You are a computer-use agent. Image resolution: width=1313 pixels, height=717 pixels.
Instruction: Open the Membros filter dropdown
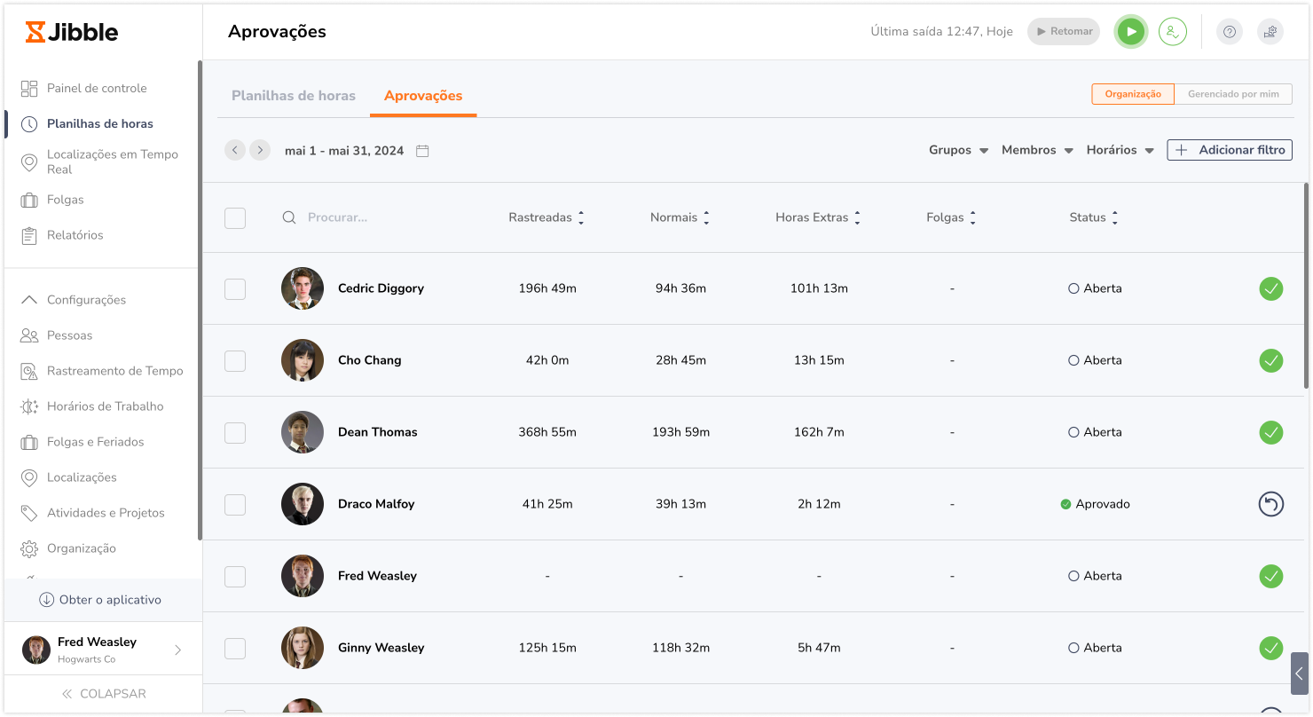1037,150
